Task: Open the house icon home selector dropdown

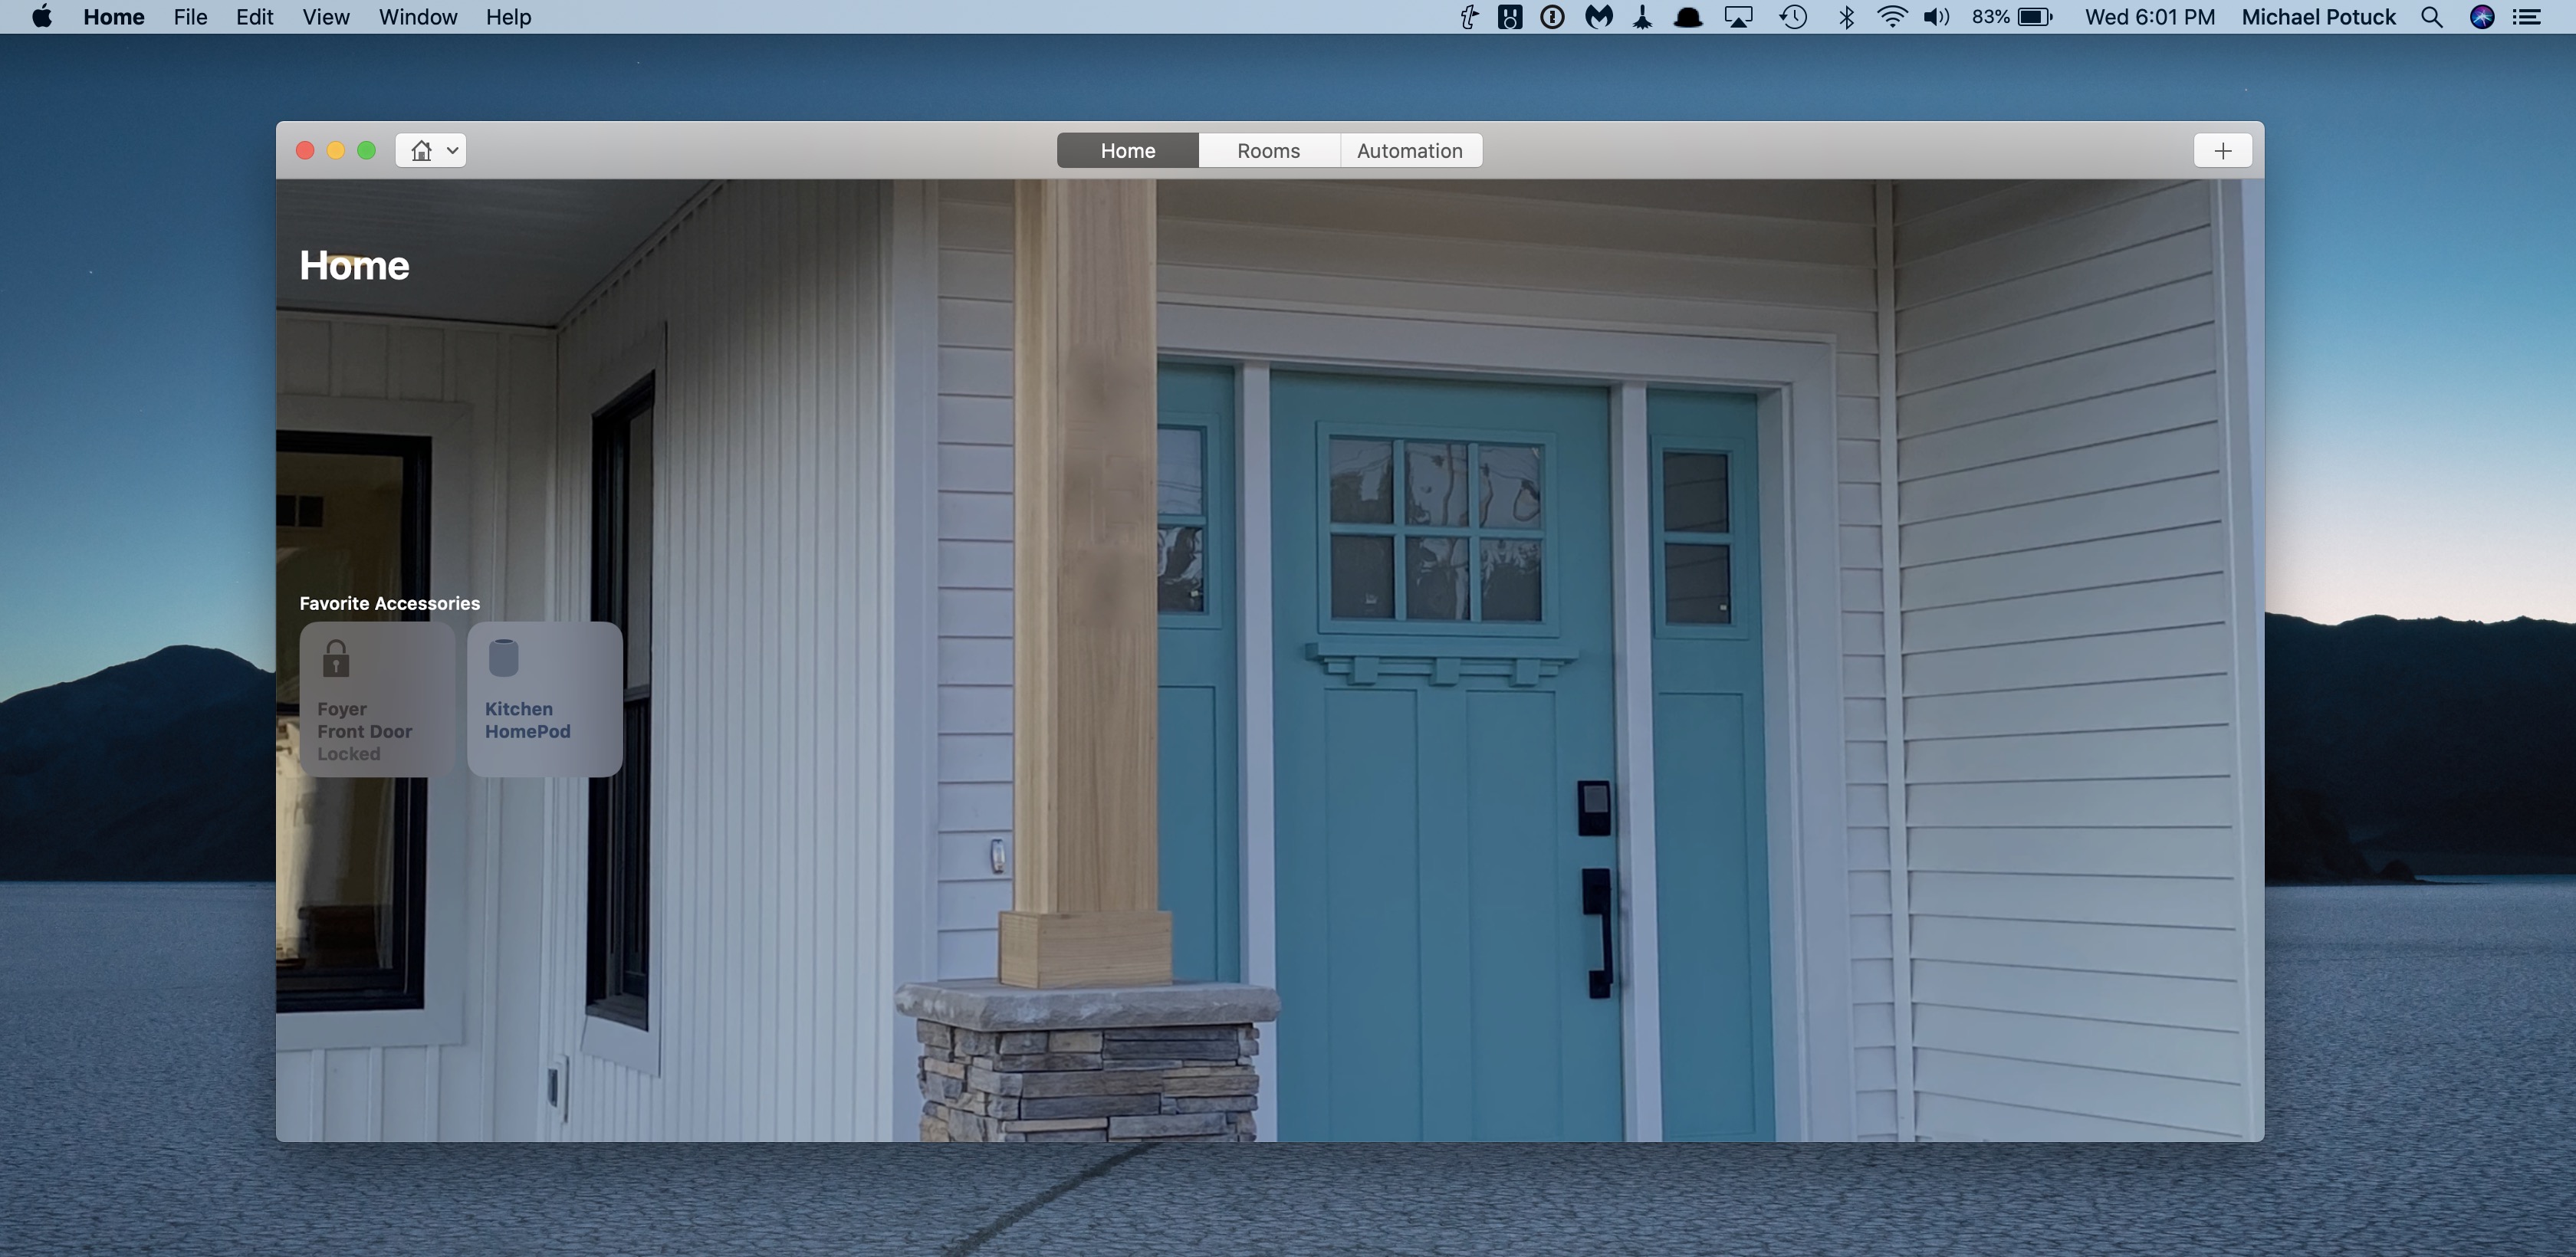Action: [431, 150]
